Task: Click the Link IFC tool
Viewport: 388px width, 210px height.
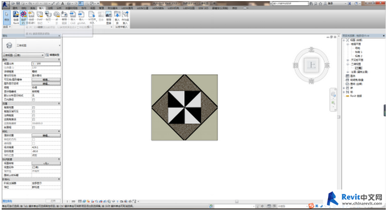Action: click(23, 18)
